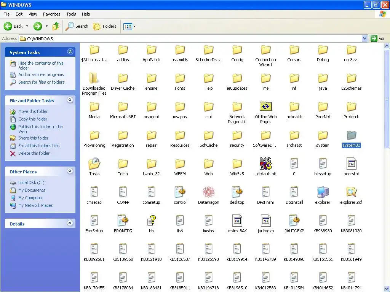Image resolution: width=390 pixels, height=292 pixels.
Task: Click the Back navigation button
Action: coord(13,26)
